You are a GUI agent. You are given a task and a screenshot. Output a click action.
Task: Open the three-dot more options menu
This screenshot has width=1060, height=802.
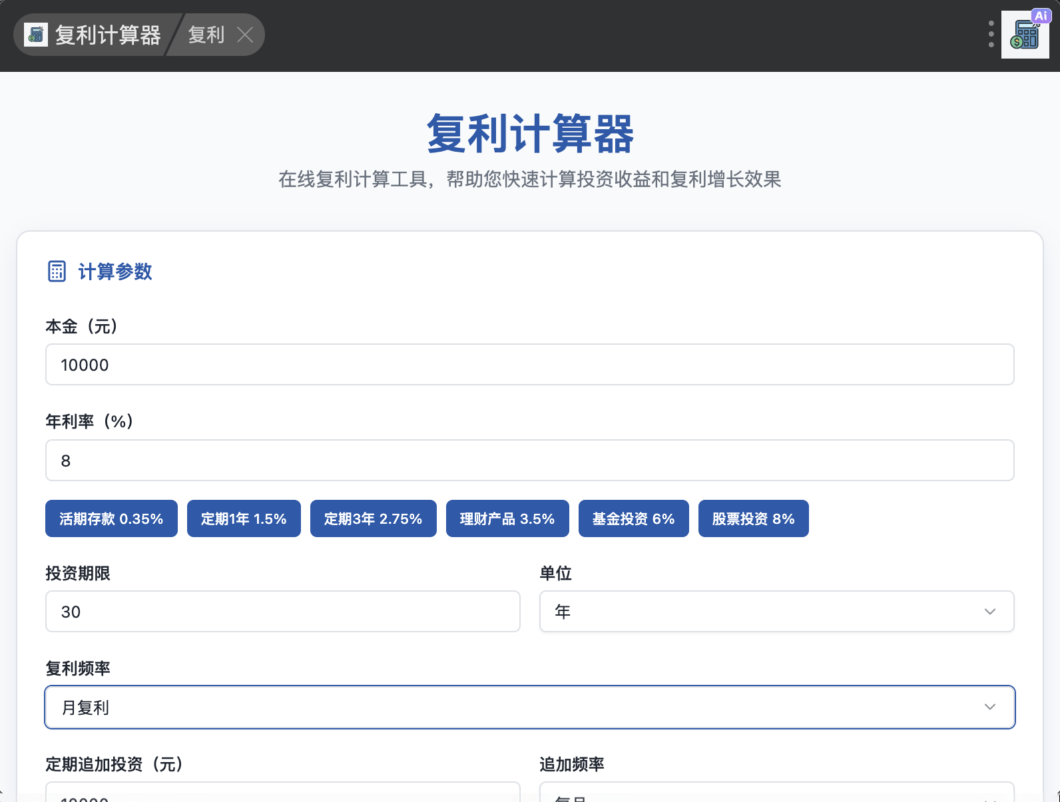click(991, 34)
